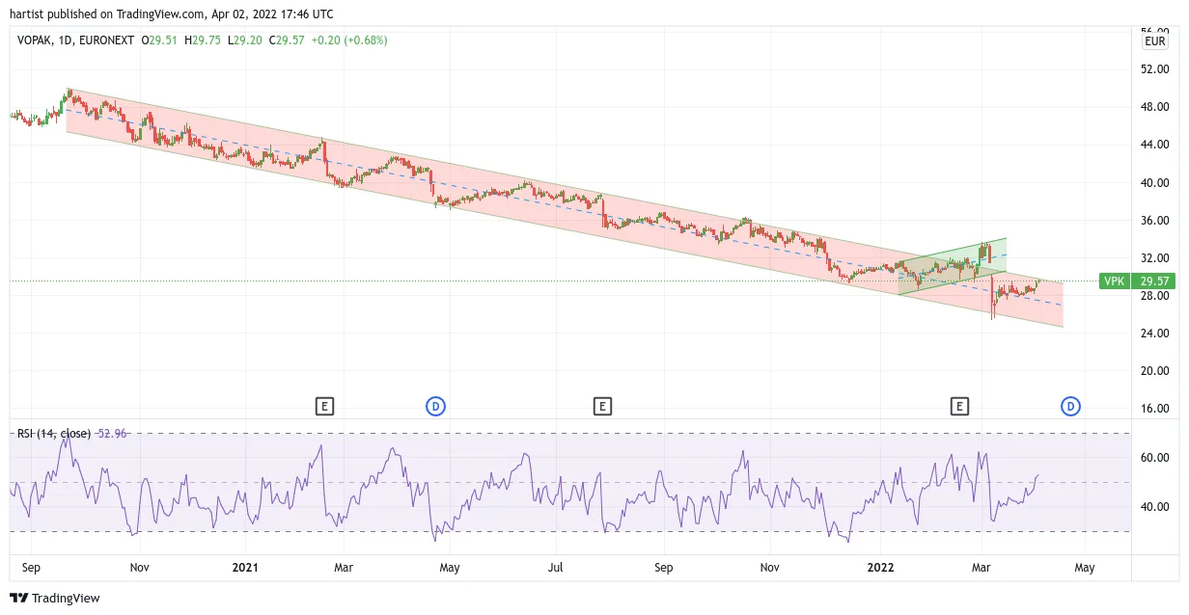Click the 40.00 level on the price scale

(1156, 182)
